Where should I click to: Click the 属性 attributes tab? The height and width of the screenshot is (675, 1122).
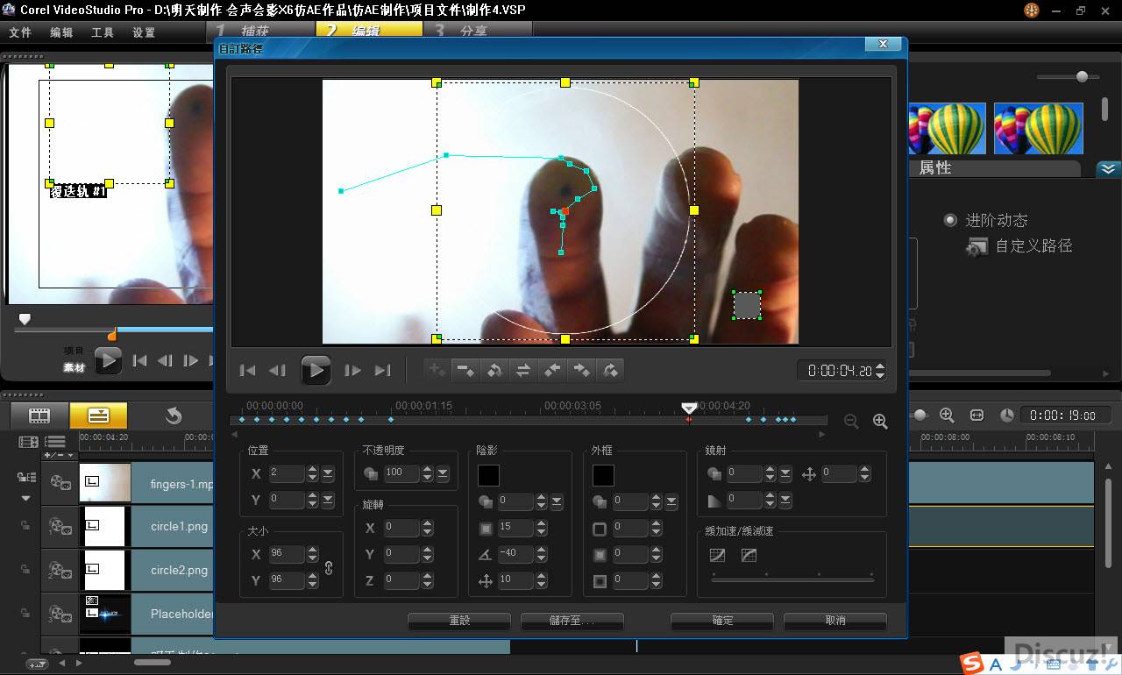[935, 167]
